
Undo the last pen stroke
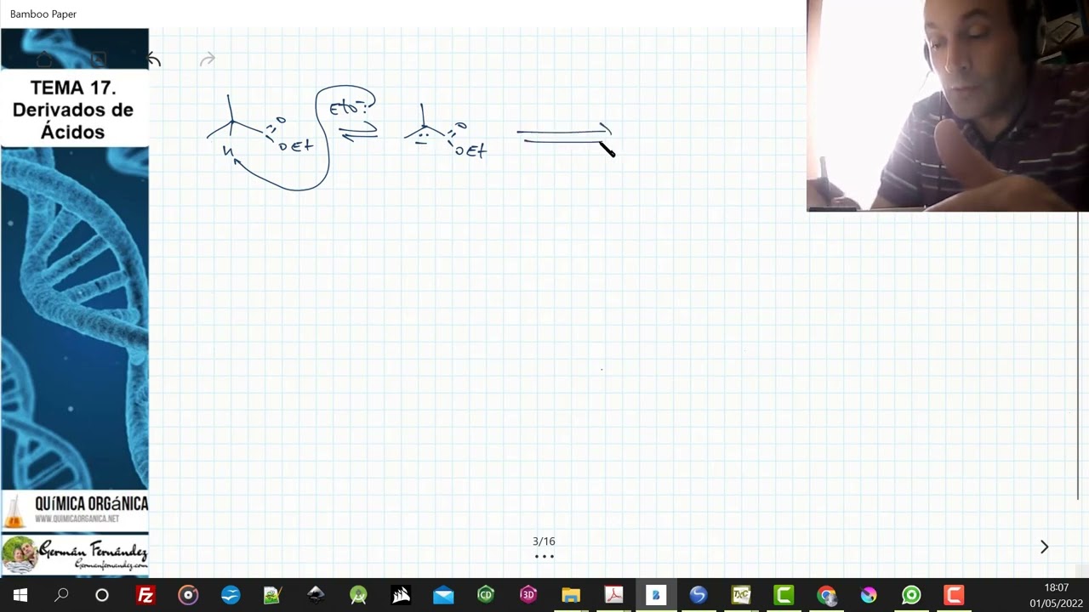[x=153, y=59]
